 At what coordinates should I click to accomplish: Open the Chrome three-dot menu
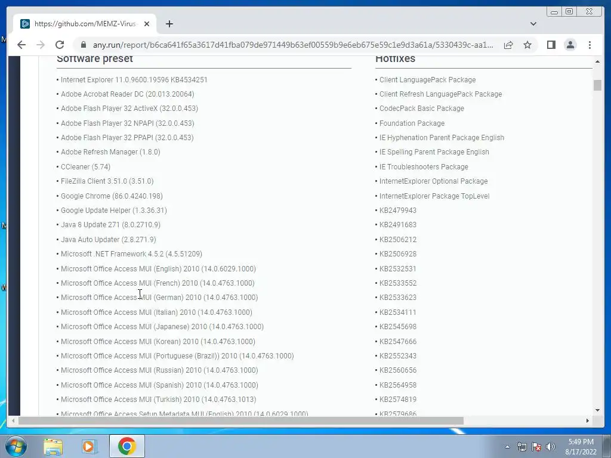590,45
